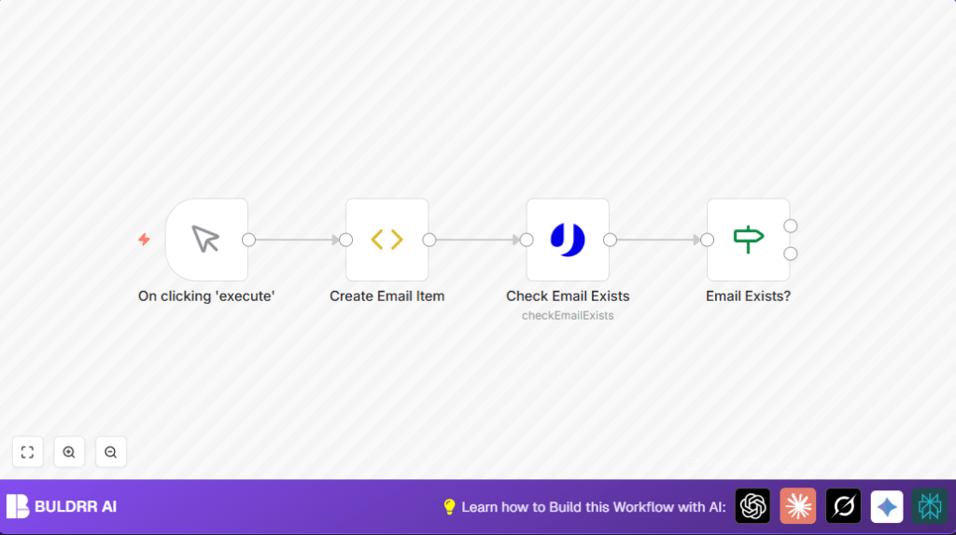Viewport: 956px width, 535px height.
Task: Click the lightbulb icon in banner
Action: coord(449,507)
